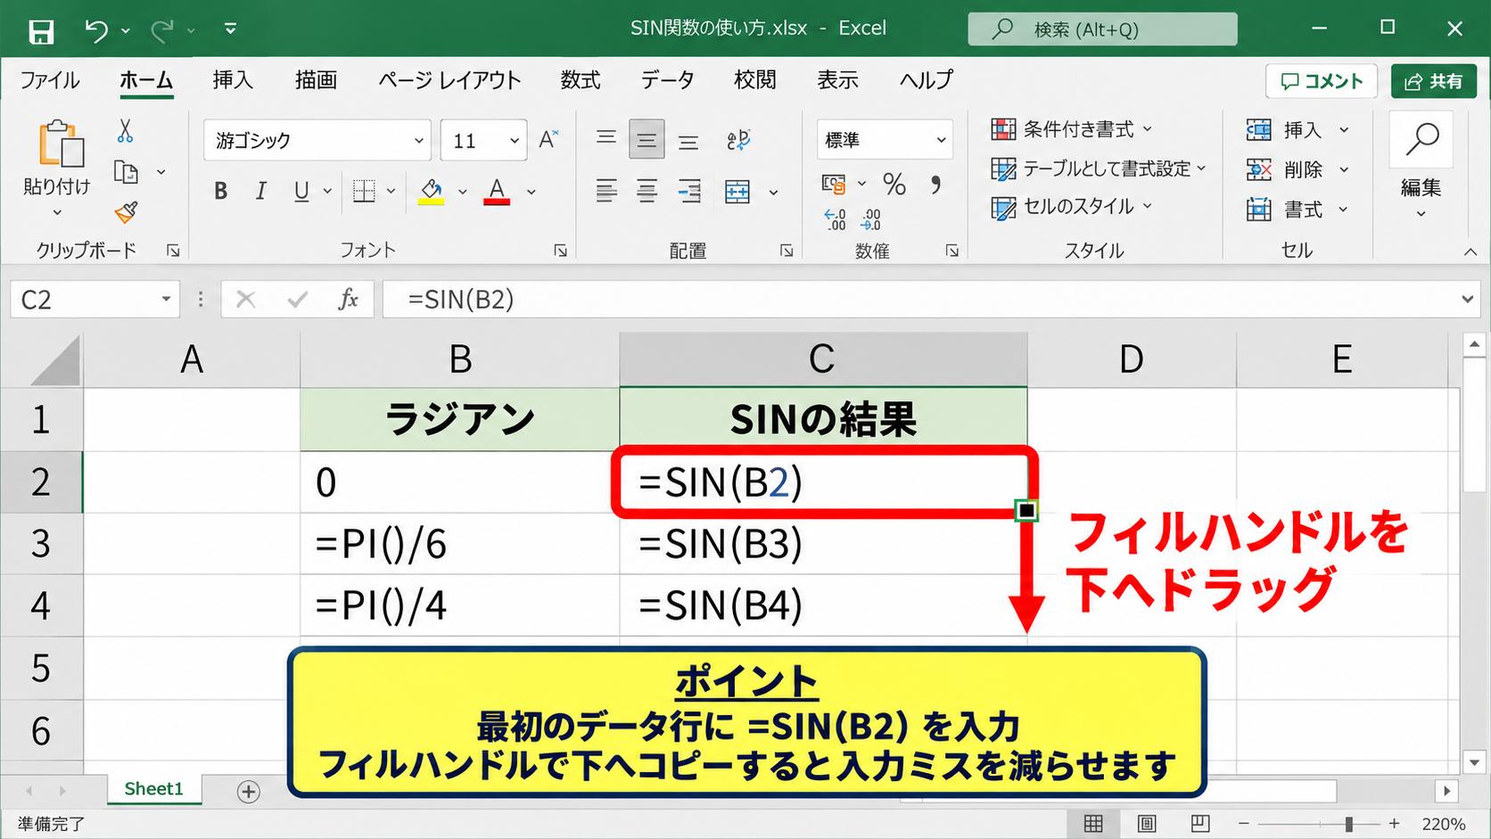Click the orientation text rotation icon

pyautogui.click(x=738, y=140)
